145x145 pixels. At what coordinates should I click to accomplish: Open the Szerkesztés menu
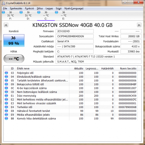pos(16,8)
